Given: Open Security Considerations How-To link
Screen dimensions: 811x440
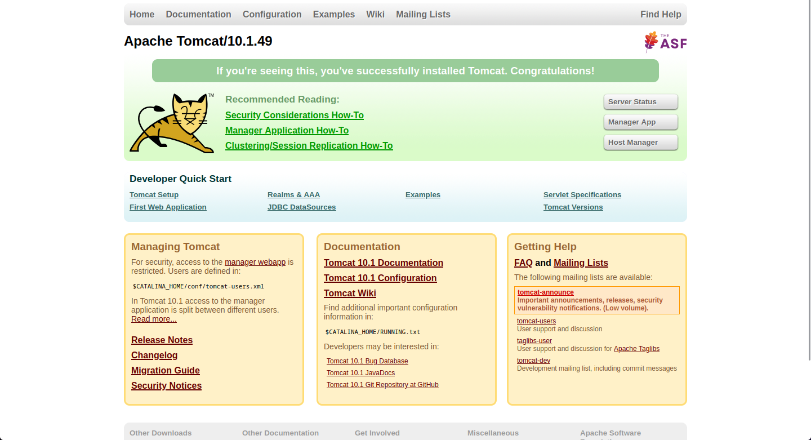Looking at the screenshot, I should click(x=294, y=115).
